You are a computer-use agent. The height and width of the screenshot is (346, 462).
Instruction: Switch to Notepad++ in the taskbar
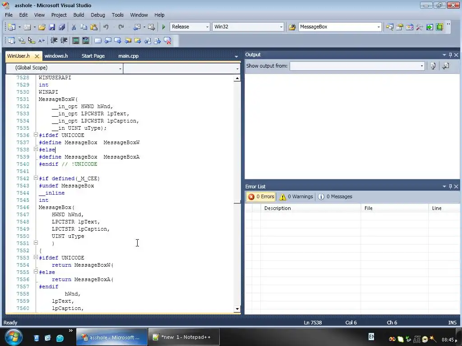184,337
